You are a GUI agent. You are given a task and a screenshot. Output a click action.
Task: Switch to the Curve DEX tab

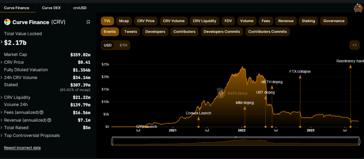[51, 7]
